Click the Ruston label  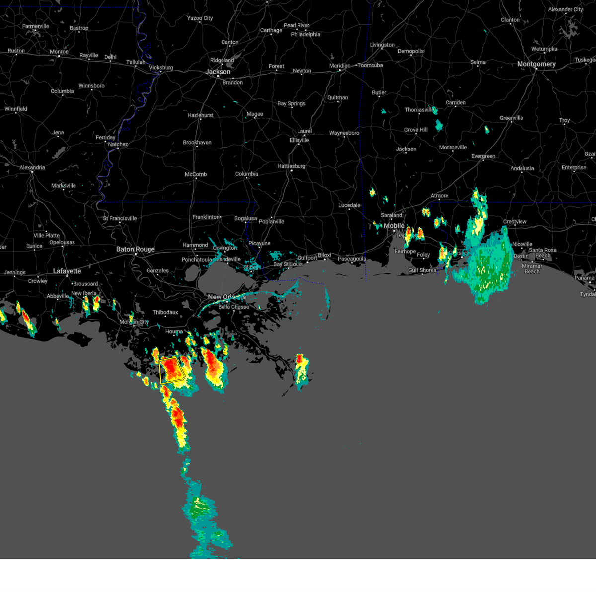pos(16,51)
